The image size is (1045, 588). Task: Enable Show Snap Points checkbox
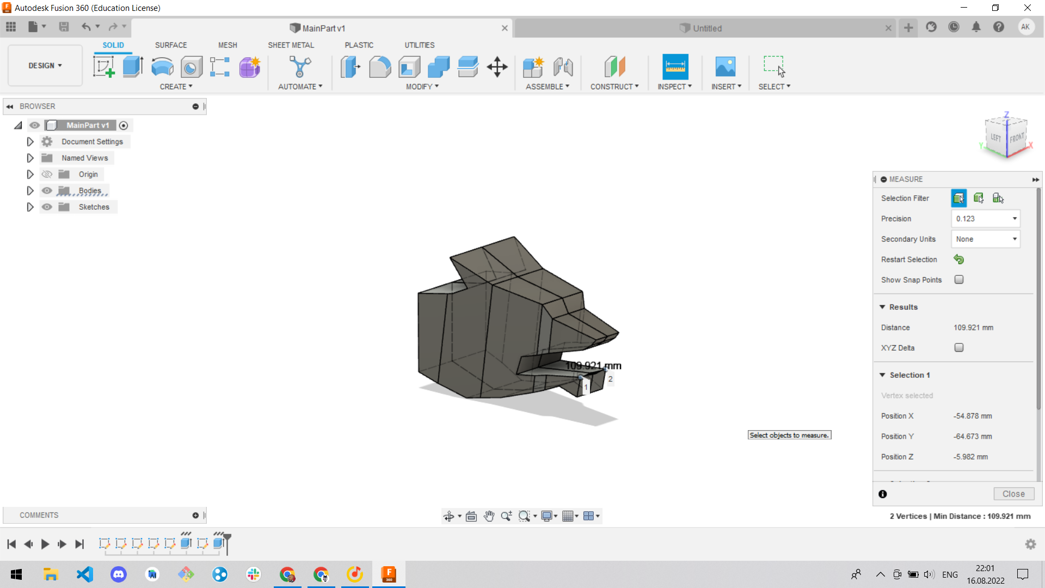click(x=959, y=280)
